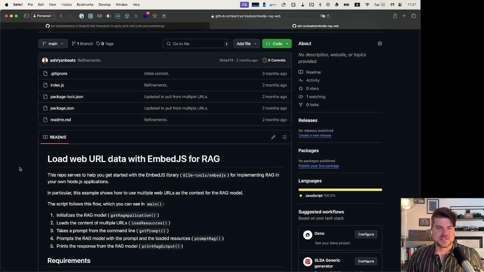Open ashryanbeats author link
Screen dimensions: 484x272
coord(63,60)
